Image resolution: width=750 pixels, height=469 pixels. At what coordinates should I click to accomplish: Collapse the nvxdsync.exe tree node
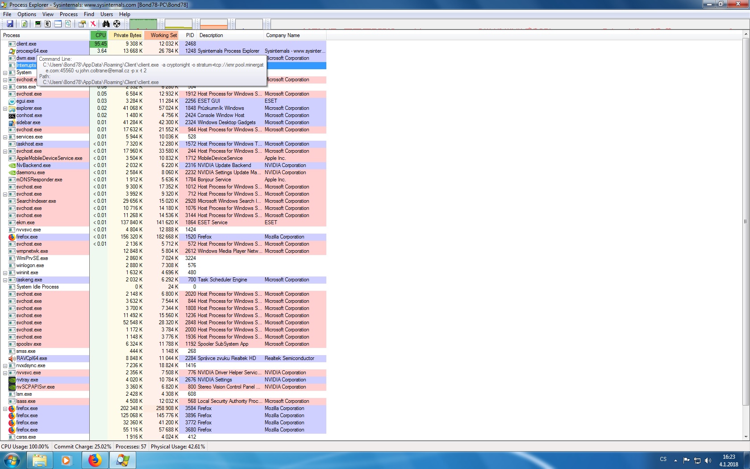[x=5, y=365]
